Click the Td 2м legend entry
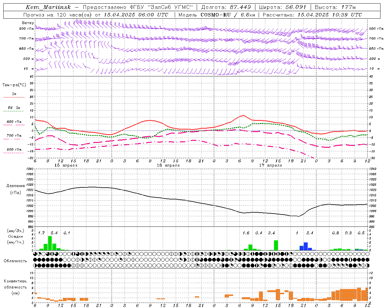 (14, 108)
